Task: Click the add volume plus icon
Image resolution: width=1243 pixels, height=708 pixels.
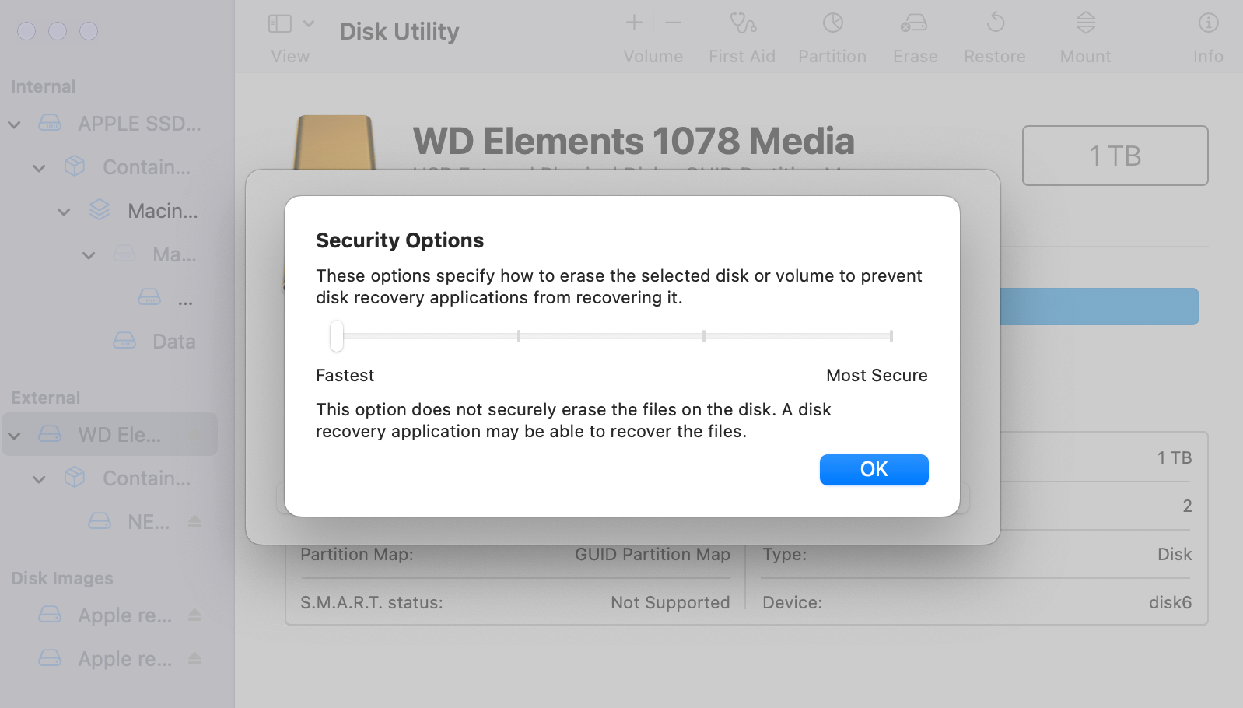Action: pyautogui.click(x=635, y=23)
